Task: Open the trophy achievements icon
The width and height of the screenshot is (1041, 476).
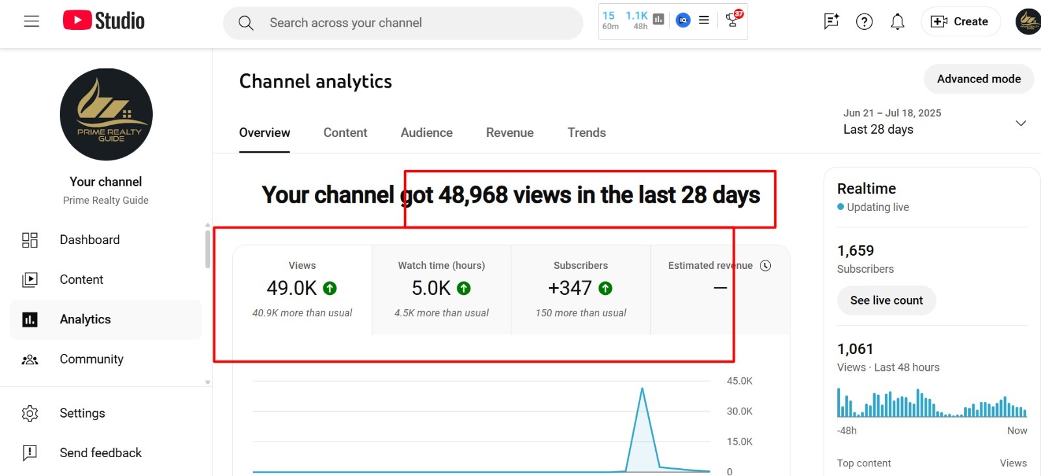Action: coord(733,20)
